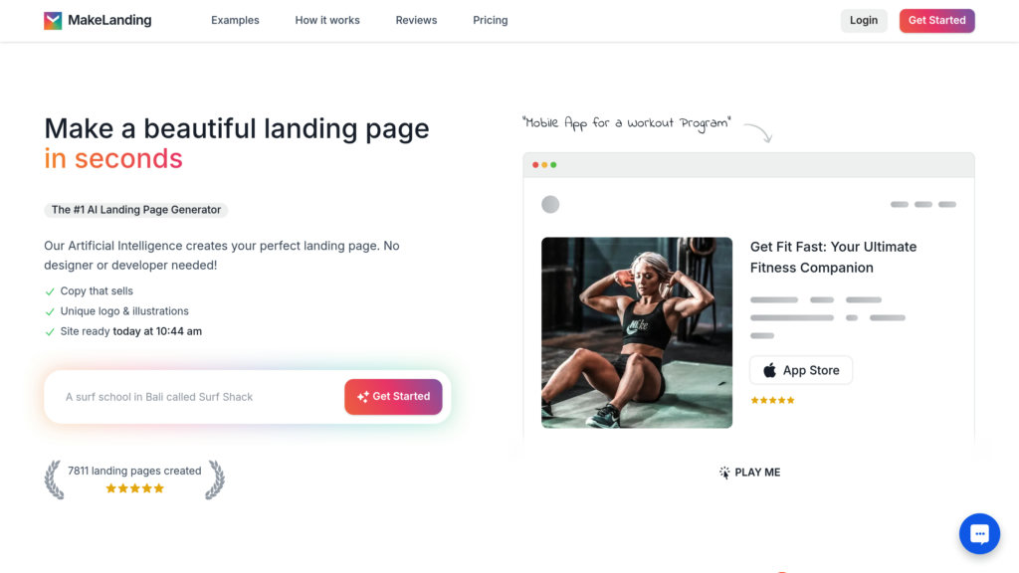Click the stars below App Store button
This screenshot has width=1019, height=573.
coord(772,400)
